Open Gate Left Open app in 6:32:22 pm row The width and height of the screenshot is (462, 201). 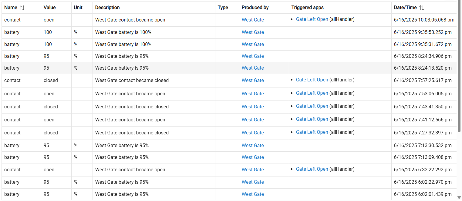pyautogui.click(x=312, y=169)
